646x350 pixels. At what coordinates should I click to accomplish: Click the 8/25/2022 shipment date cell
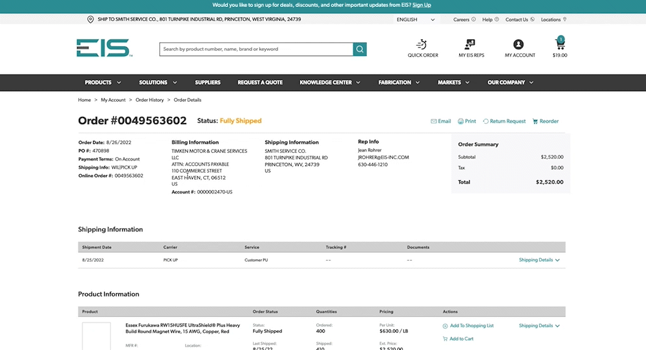point(93,260)
